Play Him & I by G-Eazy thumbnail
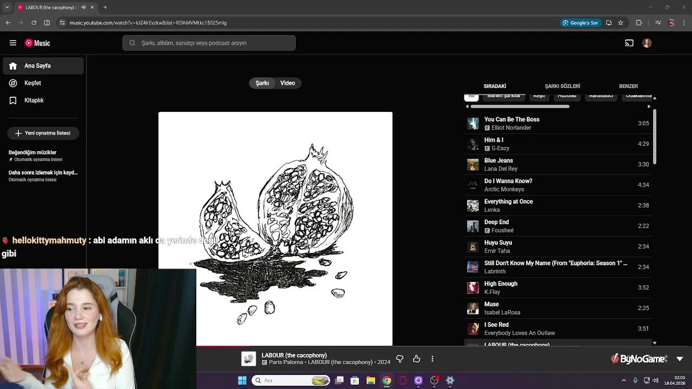Screen dimensions: 692x389 click(x=473, y=144)
